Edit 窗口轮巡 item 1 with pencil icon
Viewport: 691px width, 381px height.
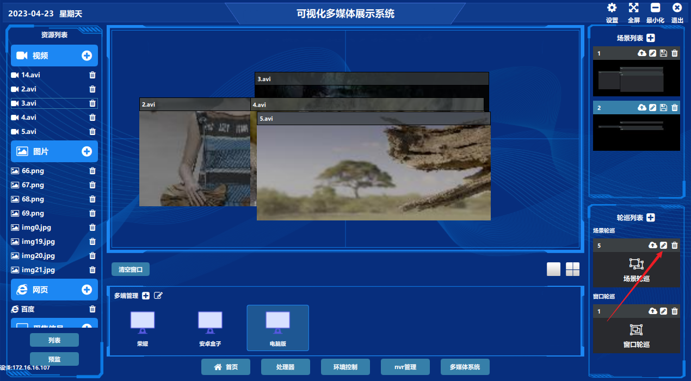(x=663, y=311)
